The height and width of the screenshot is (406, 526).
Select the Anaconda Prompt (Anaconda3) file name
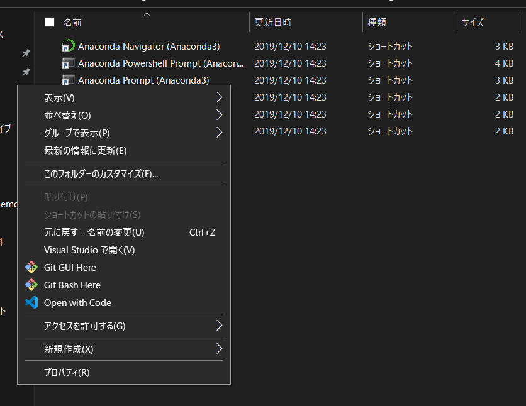pyautogui.click(x=143, y=80)
